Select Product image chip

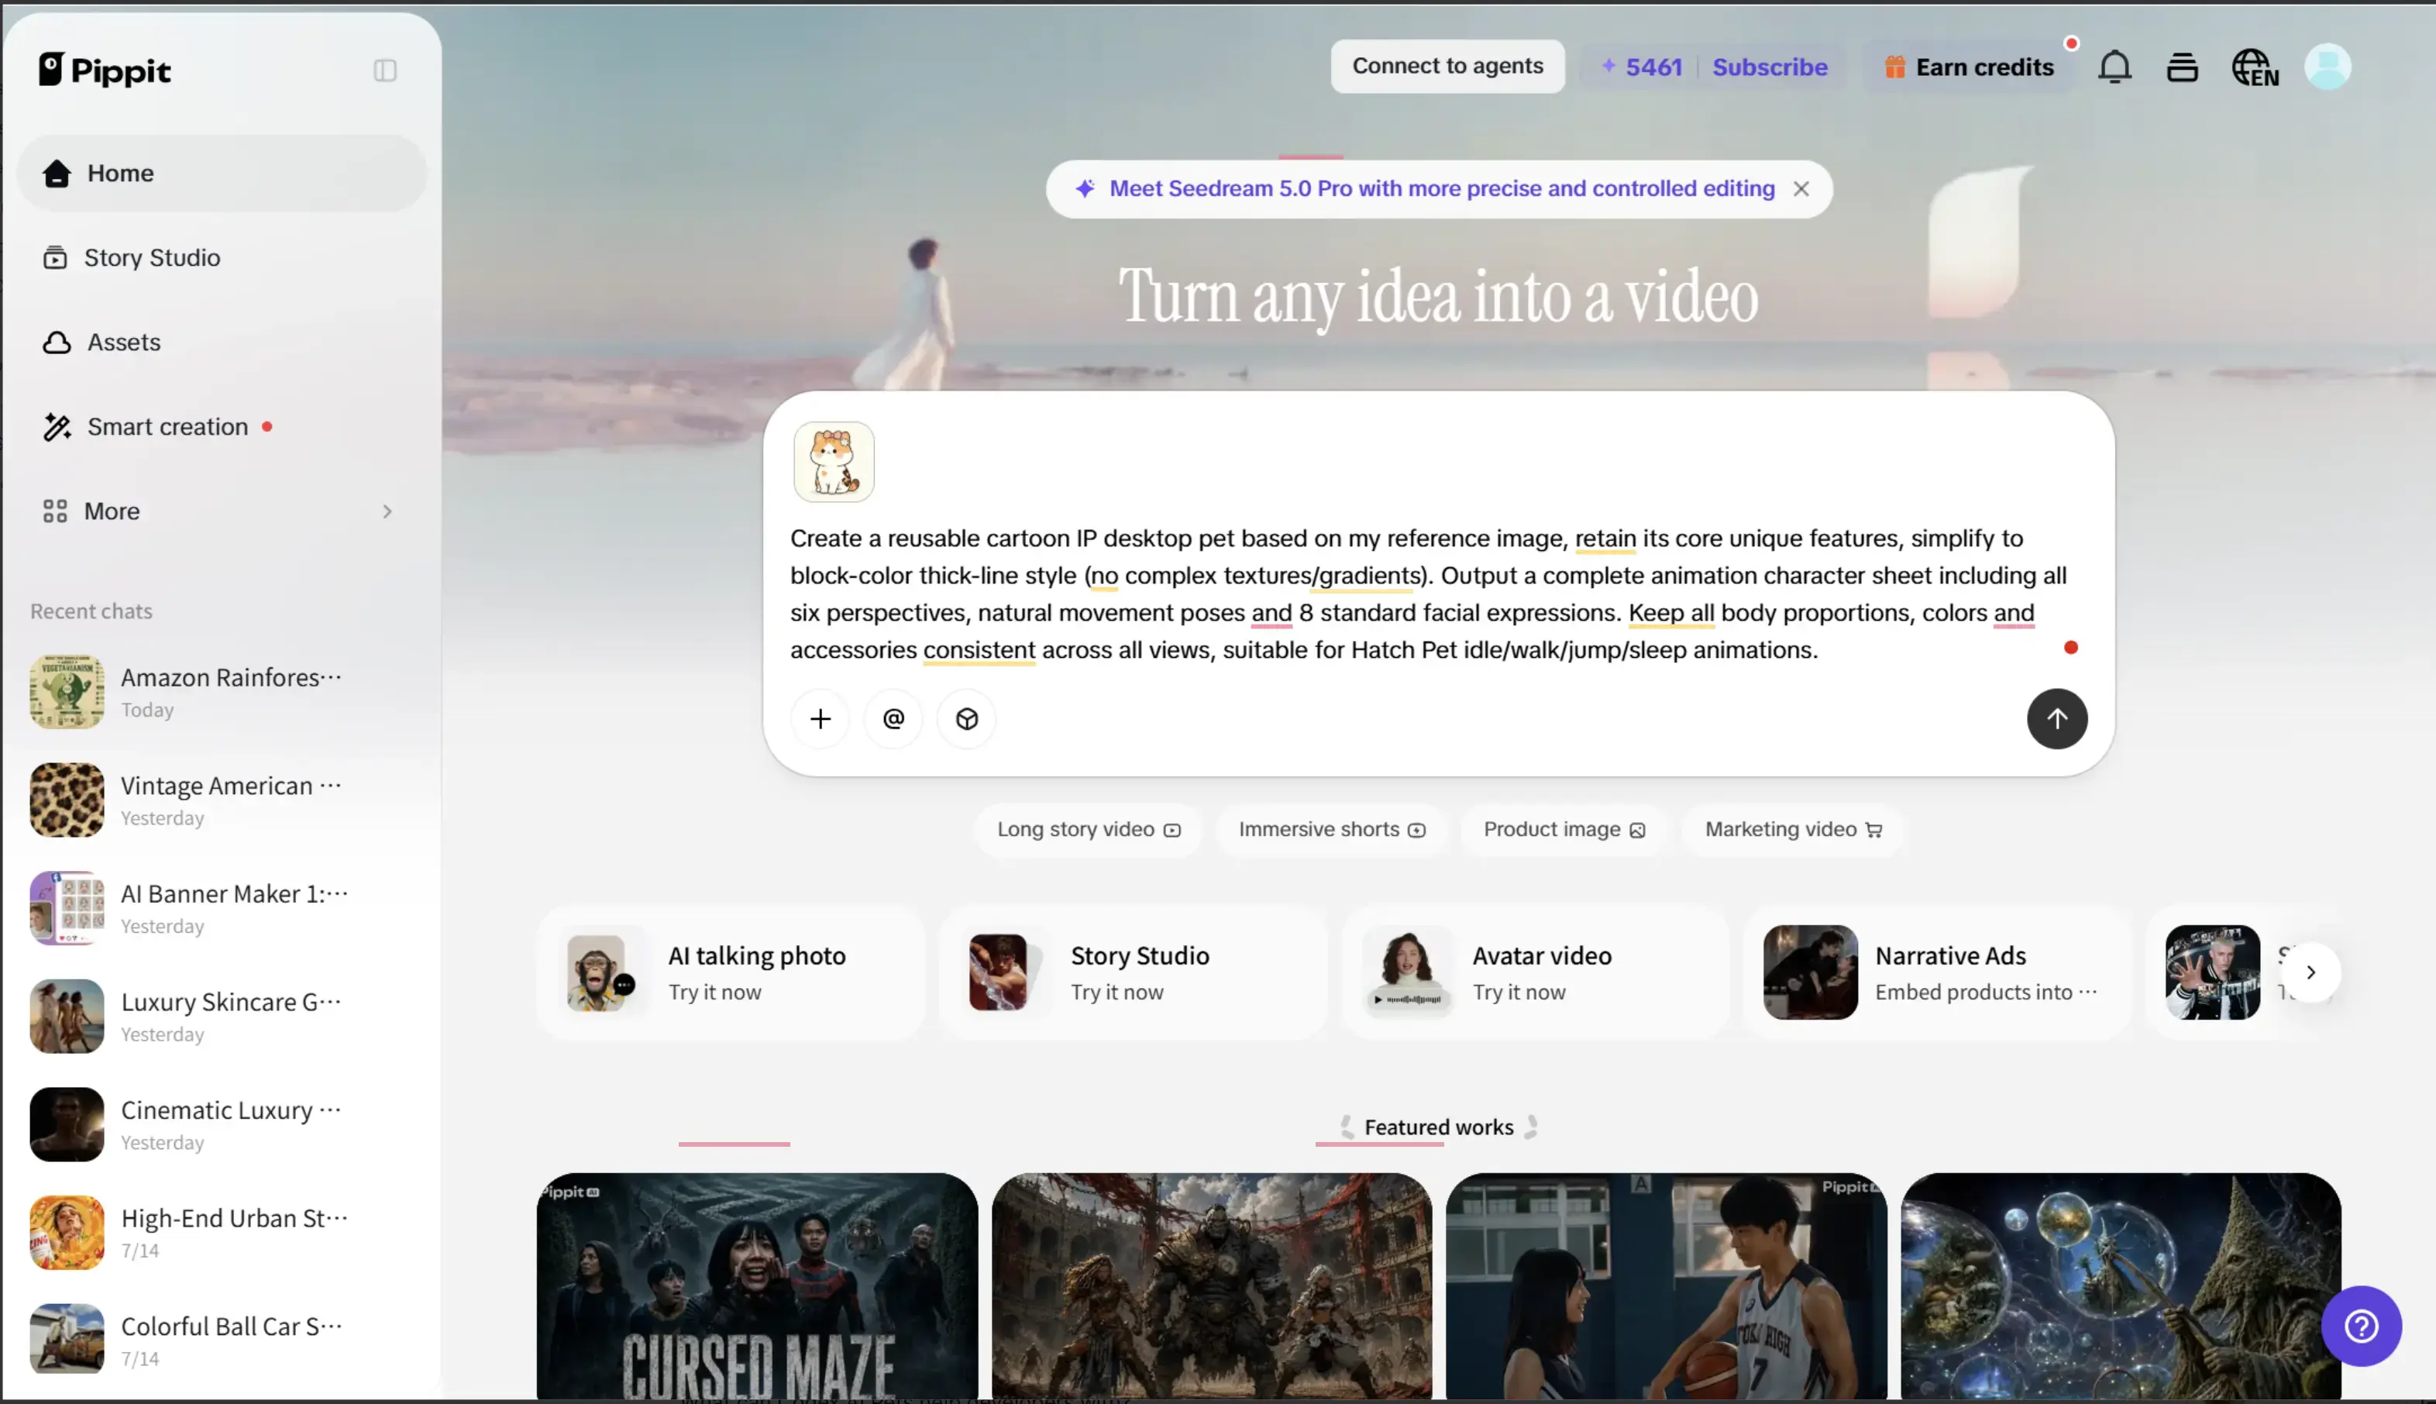[x=1564, y=829]
